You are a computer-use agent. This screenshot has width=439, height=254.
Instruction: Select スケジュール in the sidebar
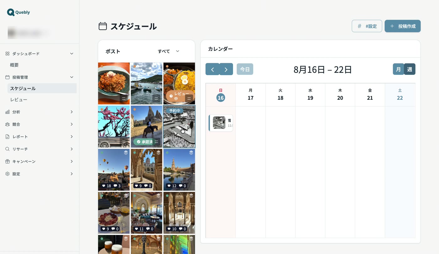(42, 88)
